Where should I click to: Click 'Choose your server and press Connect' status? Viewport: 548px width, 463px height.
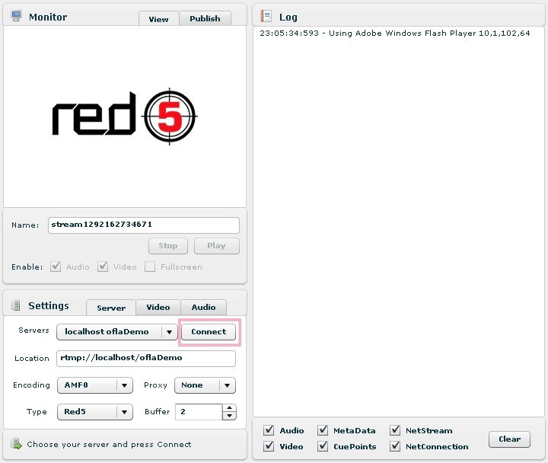(x=109, y=445)
